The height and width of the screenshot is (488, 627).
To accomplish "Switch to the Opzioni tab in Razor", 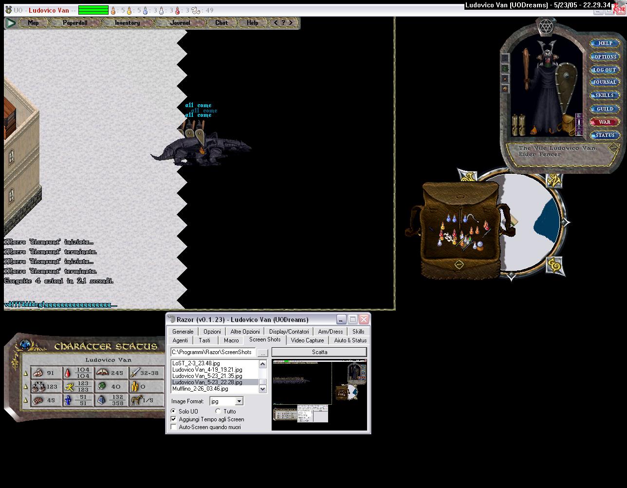I will click(x=212, y=332).
